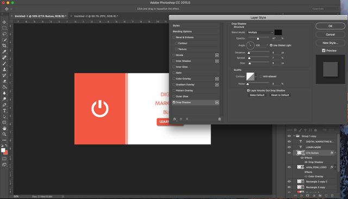Toggle the Preview checkbox
Screen dimensions: 348x199
324,51
